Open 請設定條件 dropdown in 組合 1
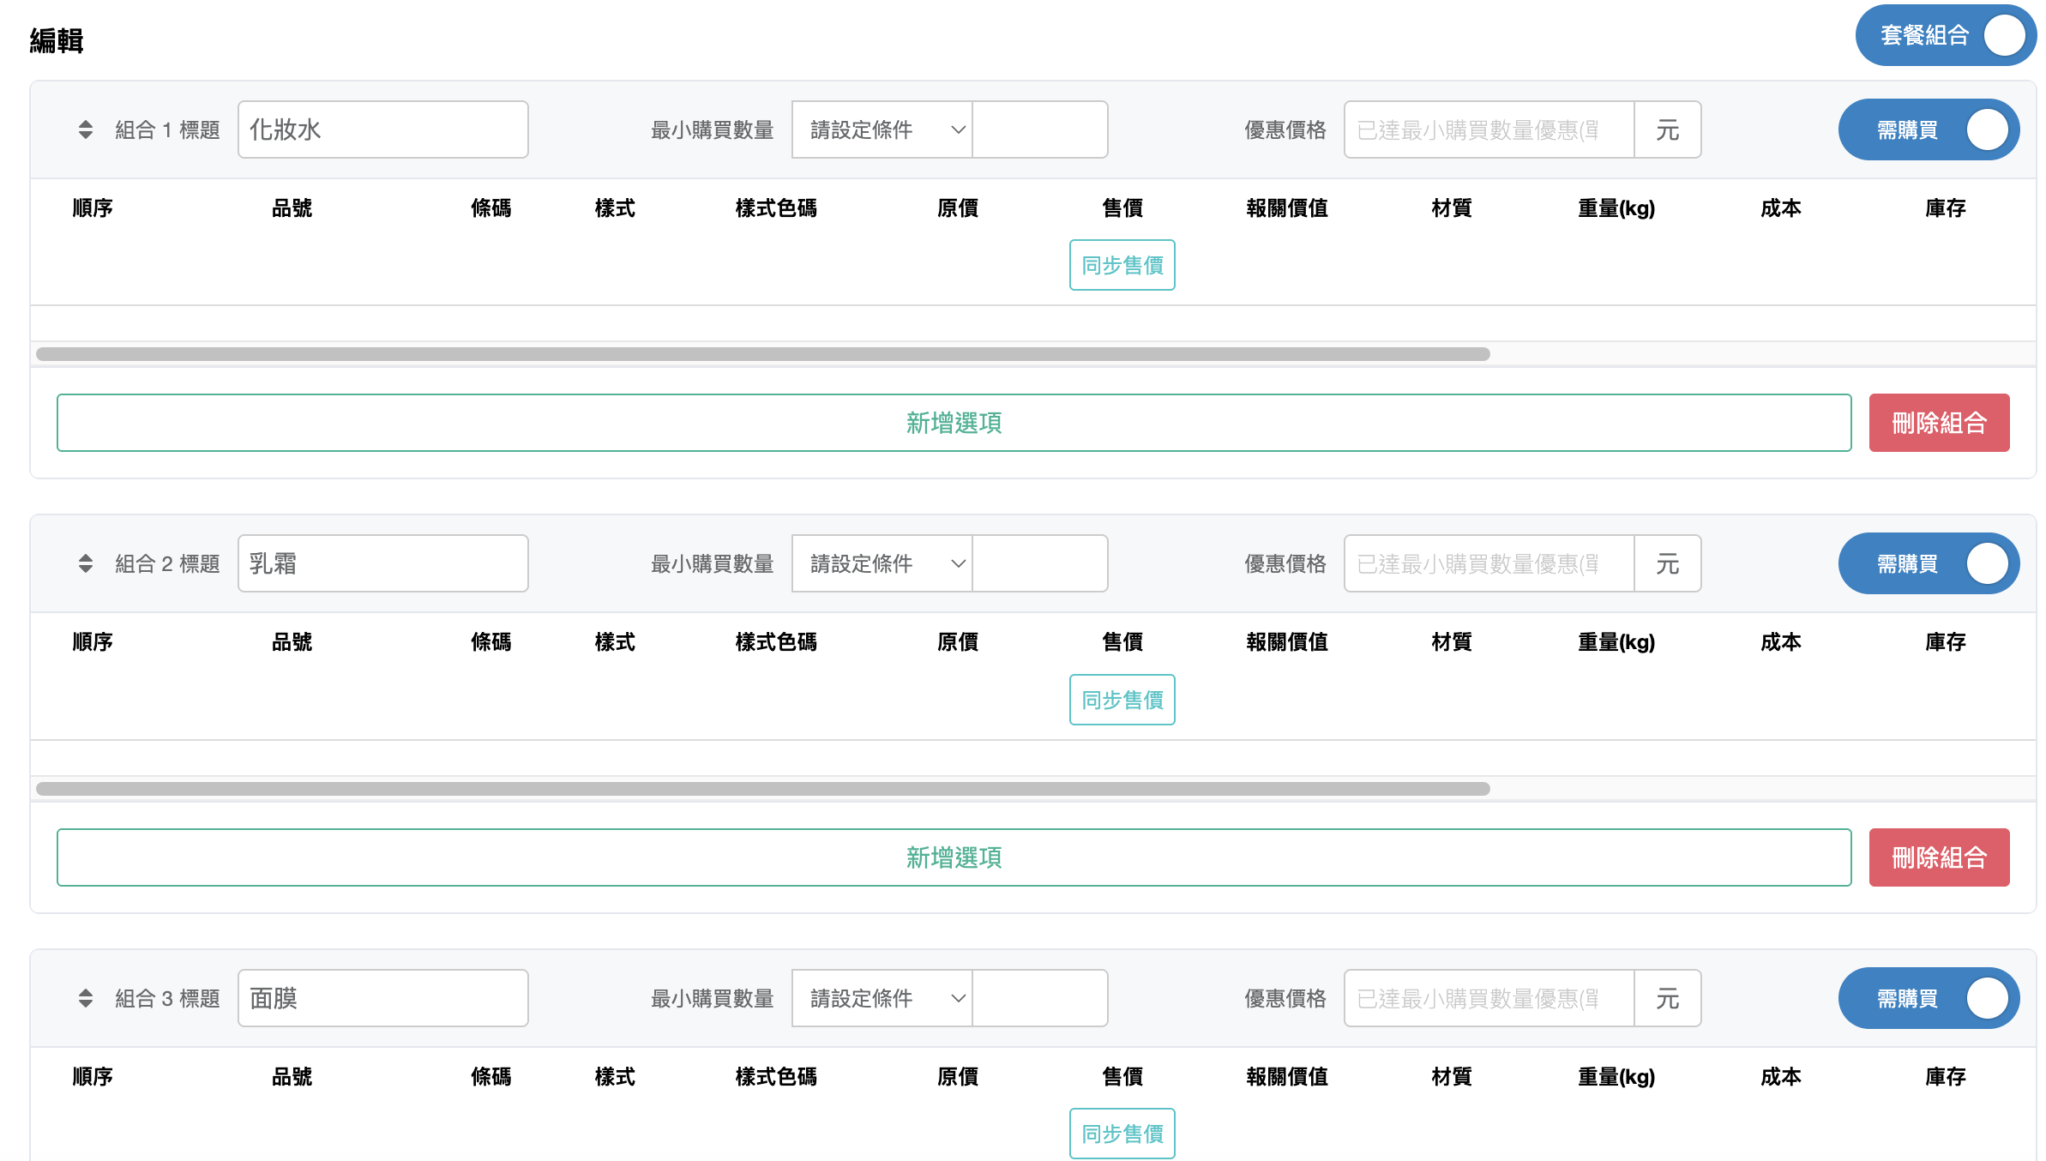This screenshot has width=2046, height=1161. [882, 129]
